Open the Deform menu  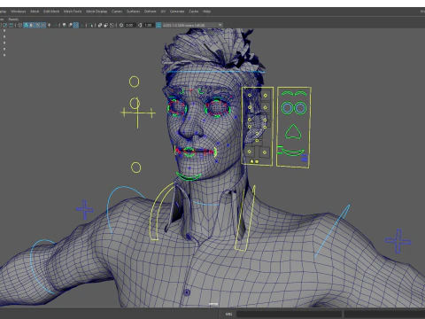click(150, 12)
